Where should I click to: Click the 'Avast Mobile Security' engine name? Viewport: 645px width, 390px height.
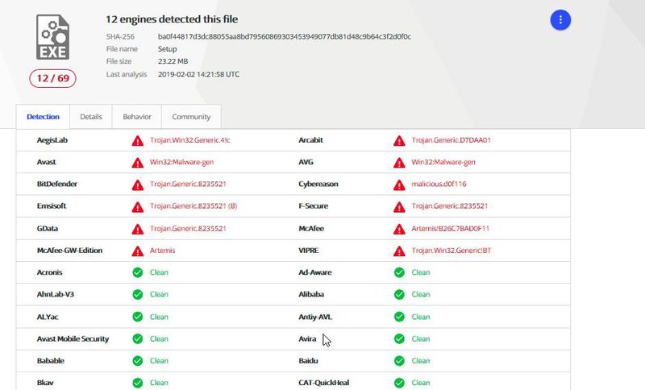[x=73, y=338]
